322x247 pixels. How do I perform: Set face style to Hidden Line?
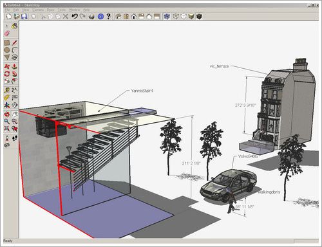(x=184, y=16)
